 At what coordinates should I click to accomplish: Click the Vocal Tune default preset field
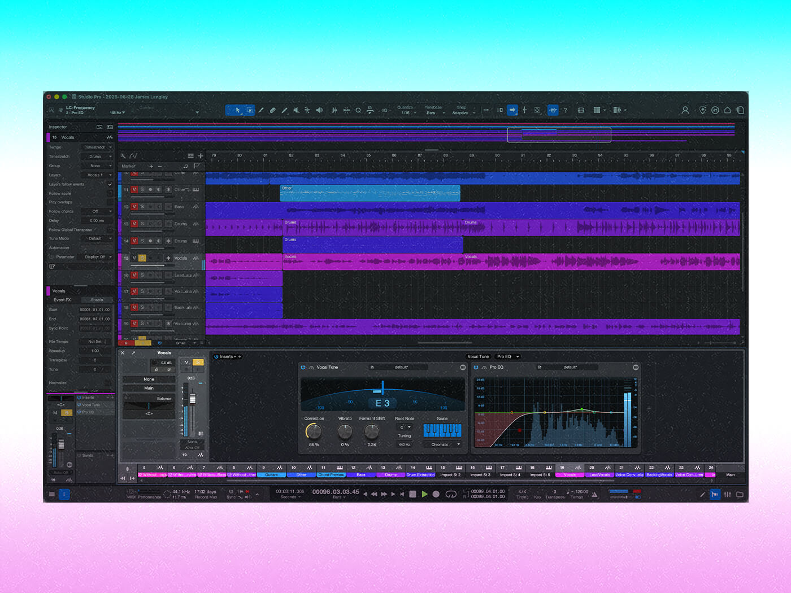(x=401, y=368)
